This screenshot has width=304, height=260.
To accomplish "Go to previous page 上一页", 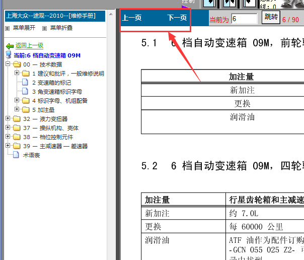I will pos(132,18).
